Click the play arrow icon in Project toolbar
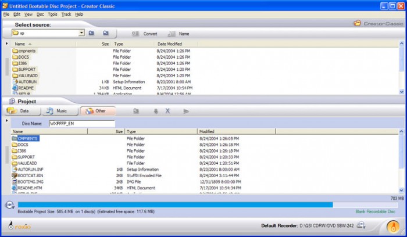407x237 pixels. [x=186, y=112]
